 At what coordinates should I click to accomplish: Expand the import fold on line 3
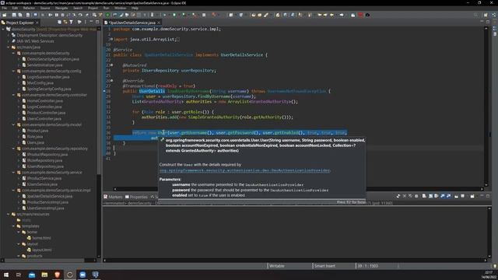pos(111,39)
